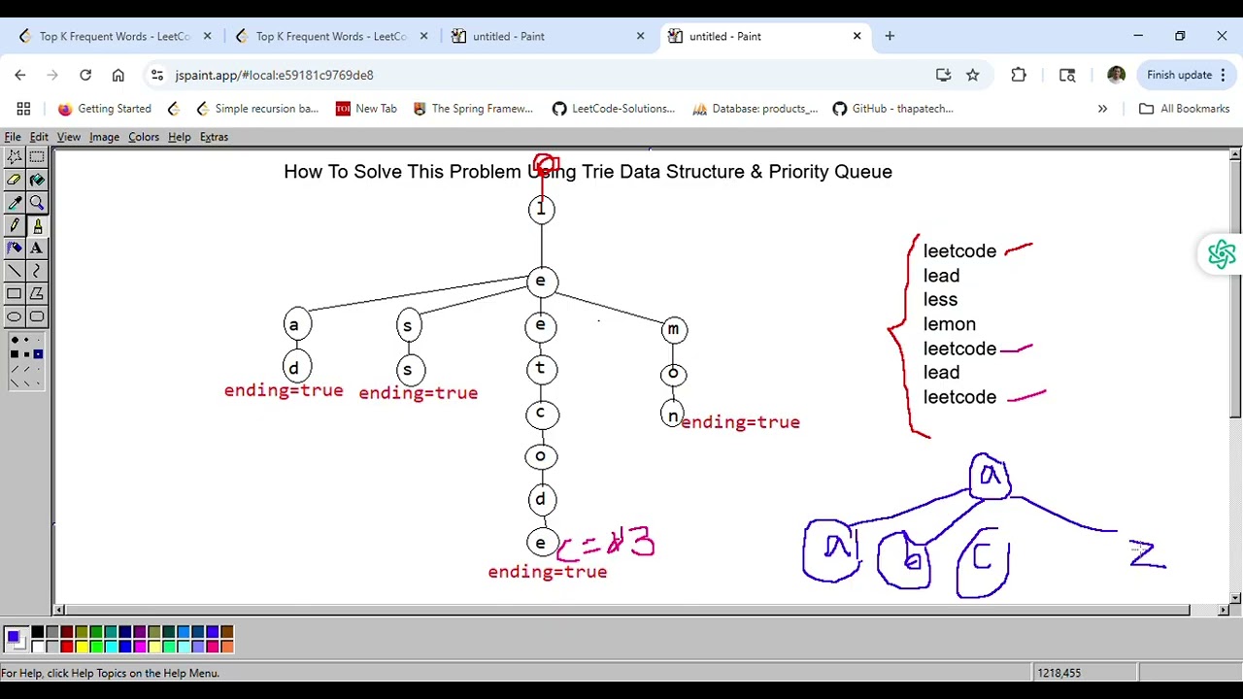
Task: Pick the bright red color swatch
Action: [x=67, y=647]
